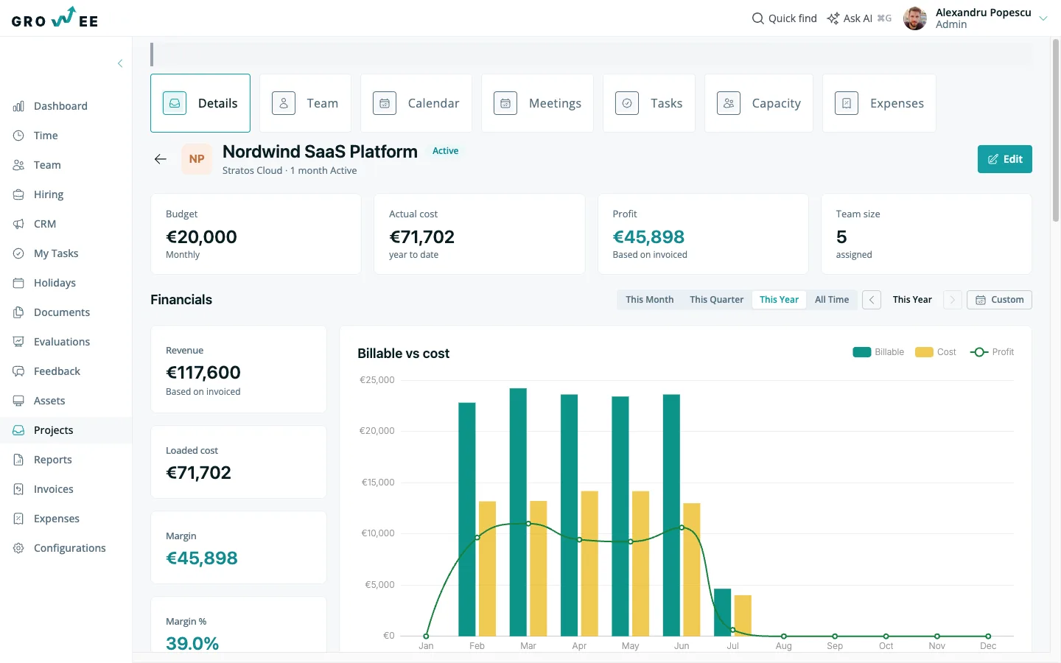
Task: Open the Documents icon in sidebar
Action: pyautogui.click(x=18, y=312)
